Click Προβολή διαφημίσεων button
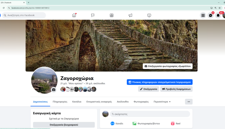Screen dimensions: 225x129 click(176, 89)
